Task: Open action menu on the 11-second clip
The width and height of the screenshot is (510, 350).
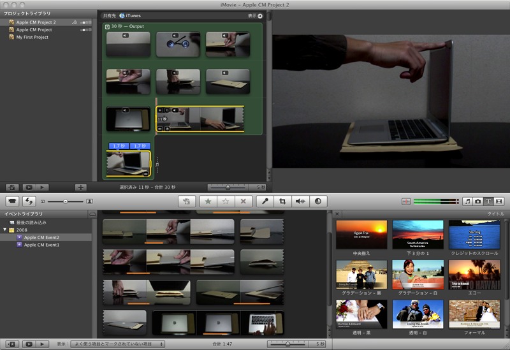Action: click(x=160, y=110)
